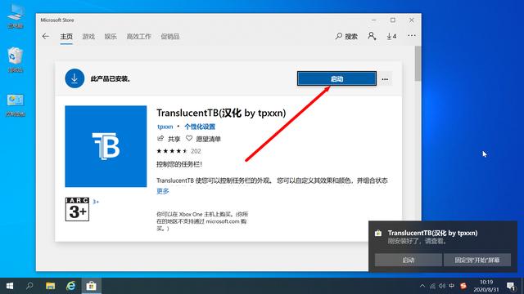Toggle 中 input method indicator
Viewport: 524px width, 294px height.
(x=452, y=286)
